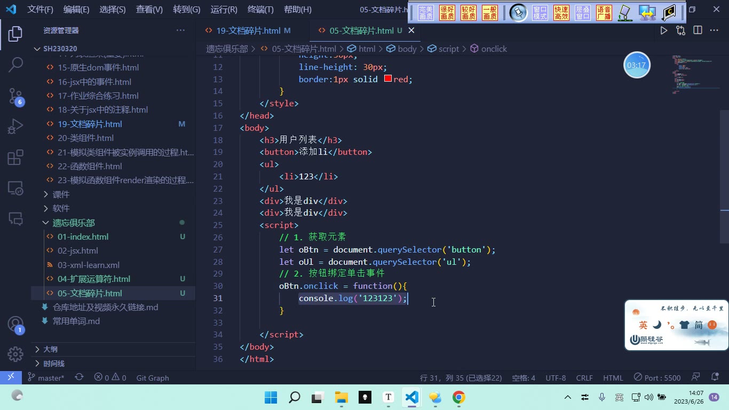
Task: Open the Manage gear icon
Action: coord(15,354)
